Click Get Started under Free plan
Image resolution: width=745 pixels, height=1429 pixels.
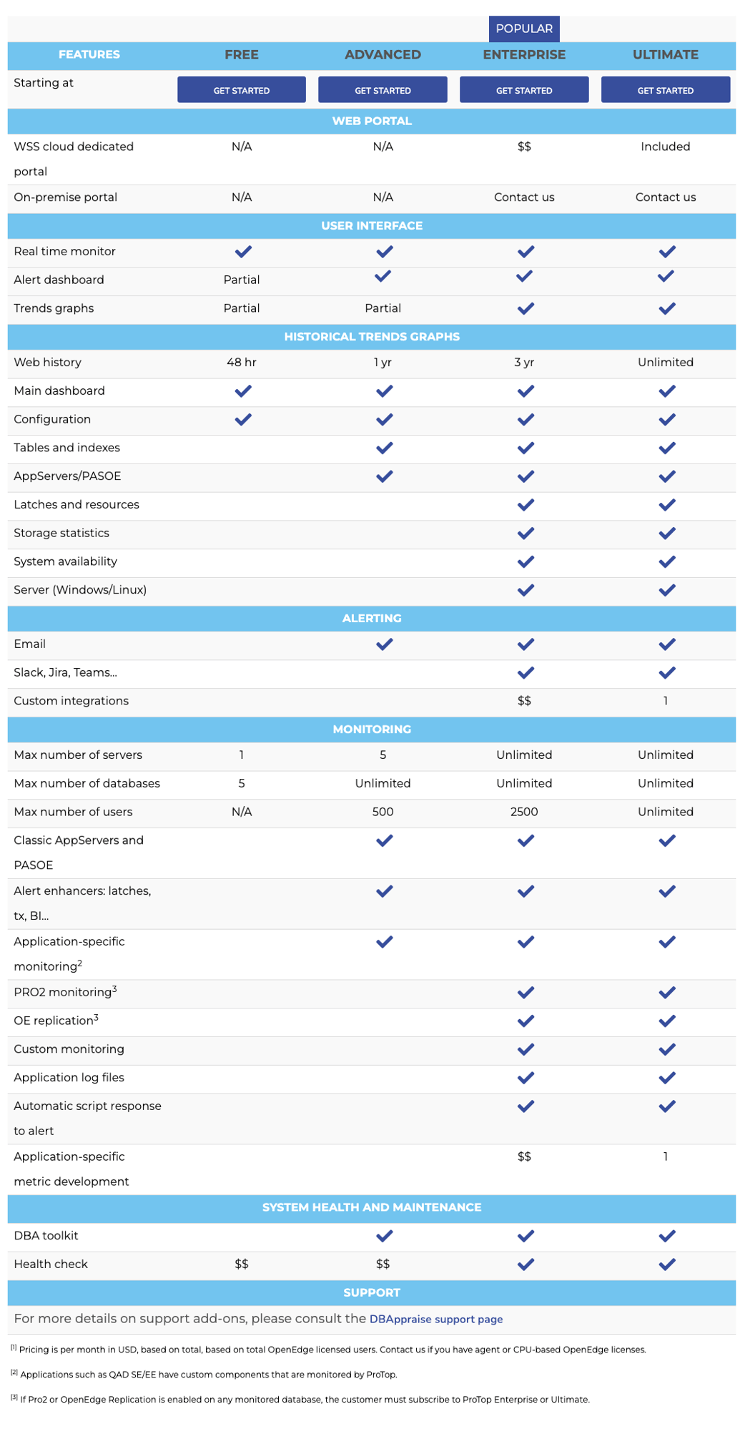(x=242, y=90)
